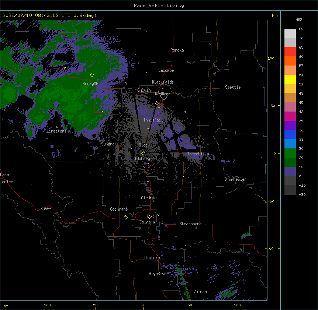Select the orange 57-60 dBZ legend swatch

pos(290,61)
